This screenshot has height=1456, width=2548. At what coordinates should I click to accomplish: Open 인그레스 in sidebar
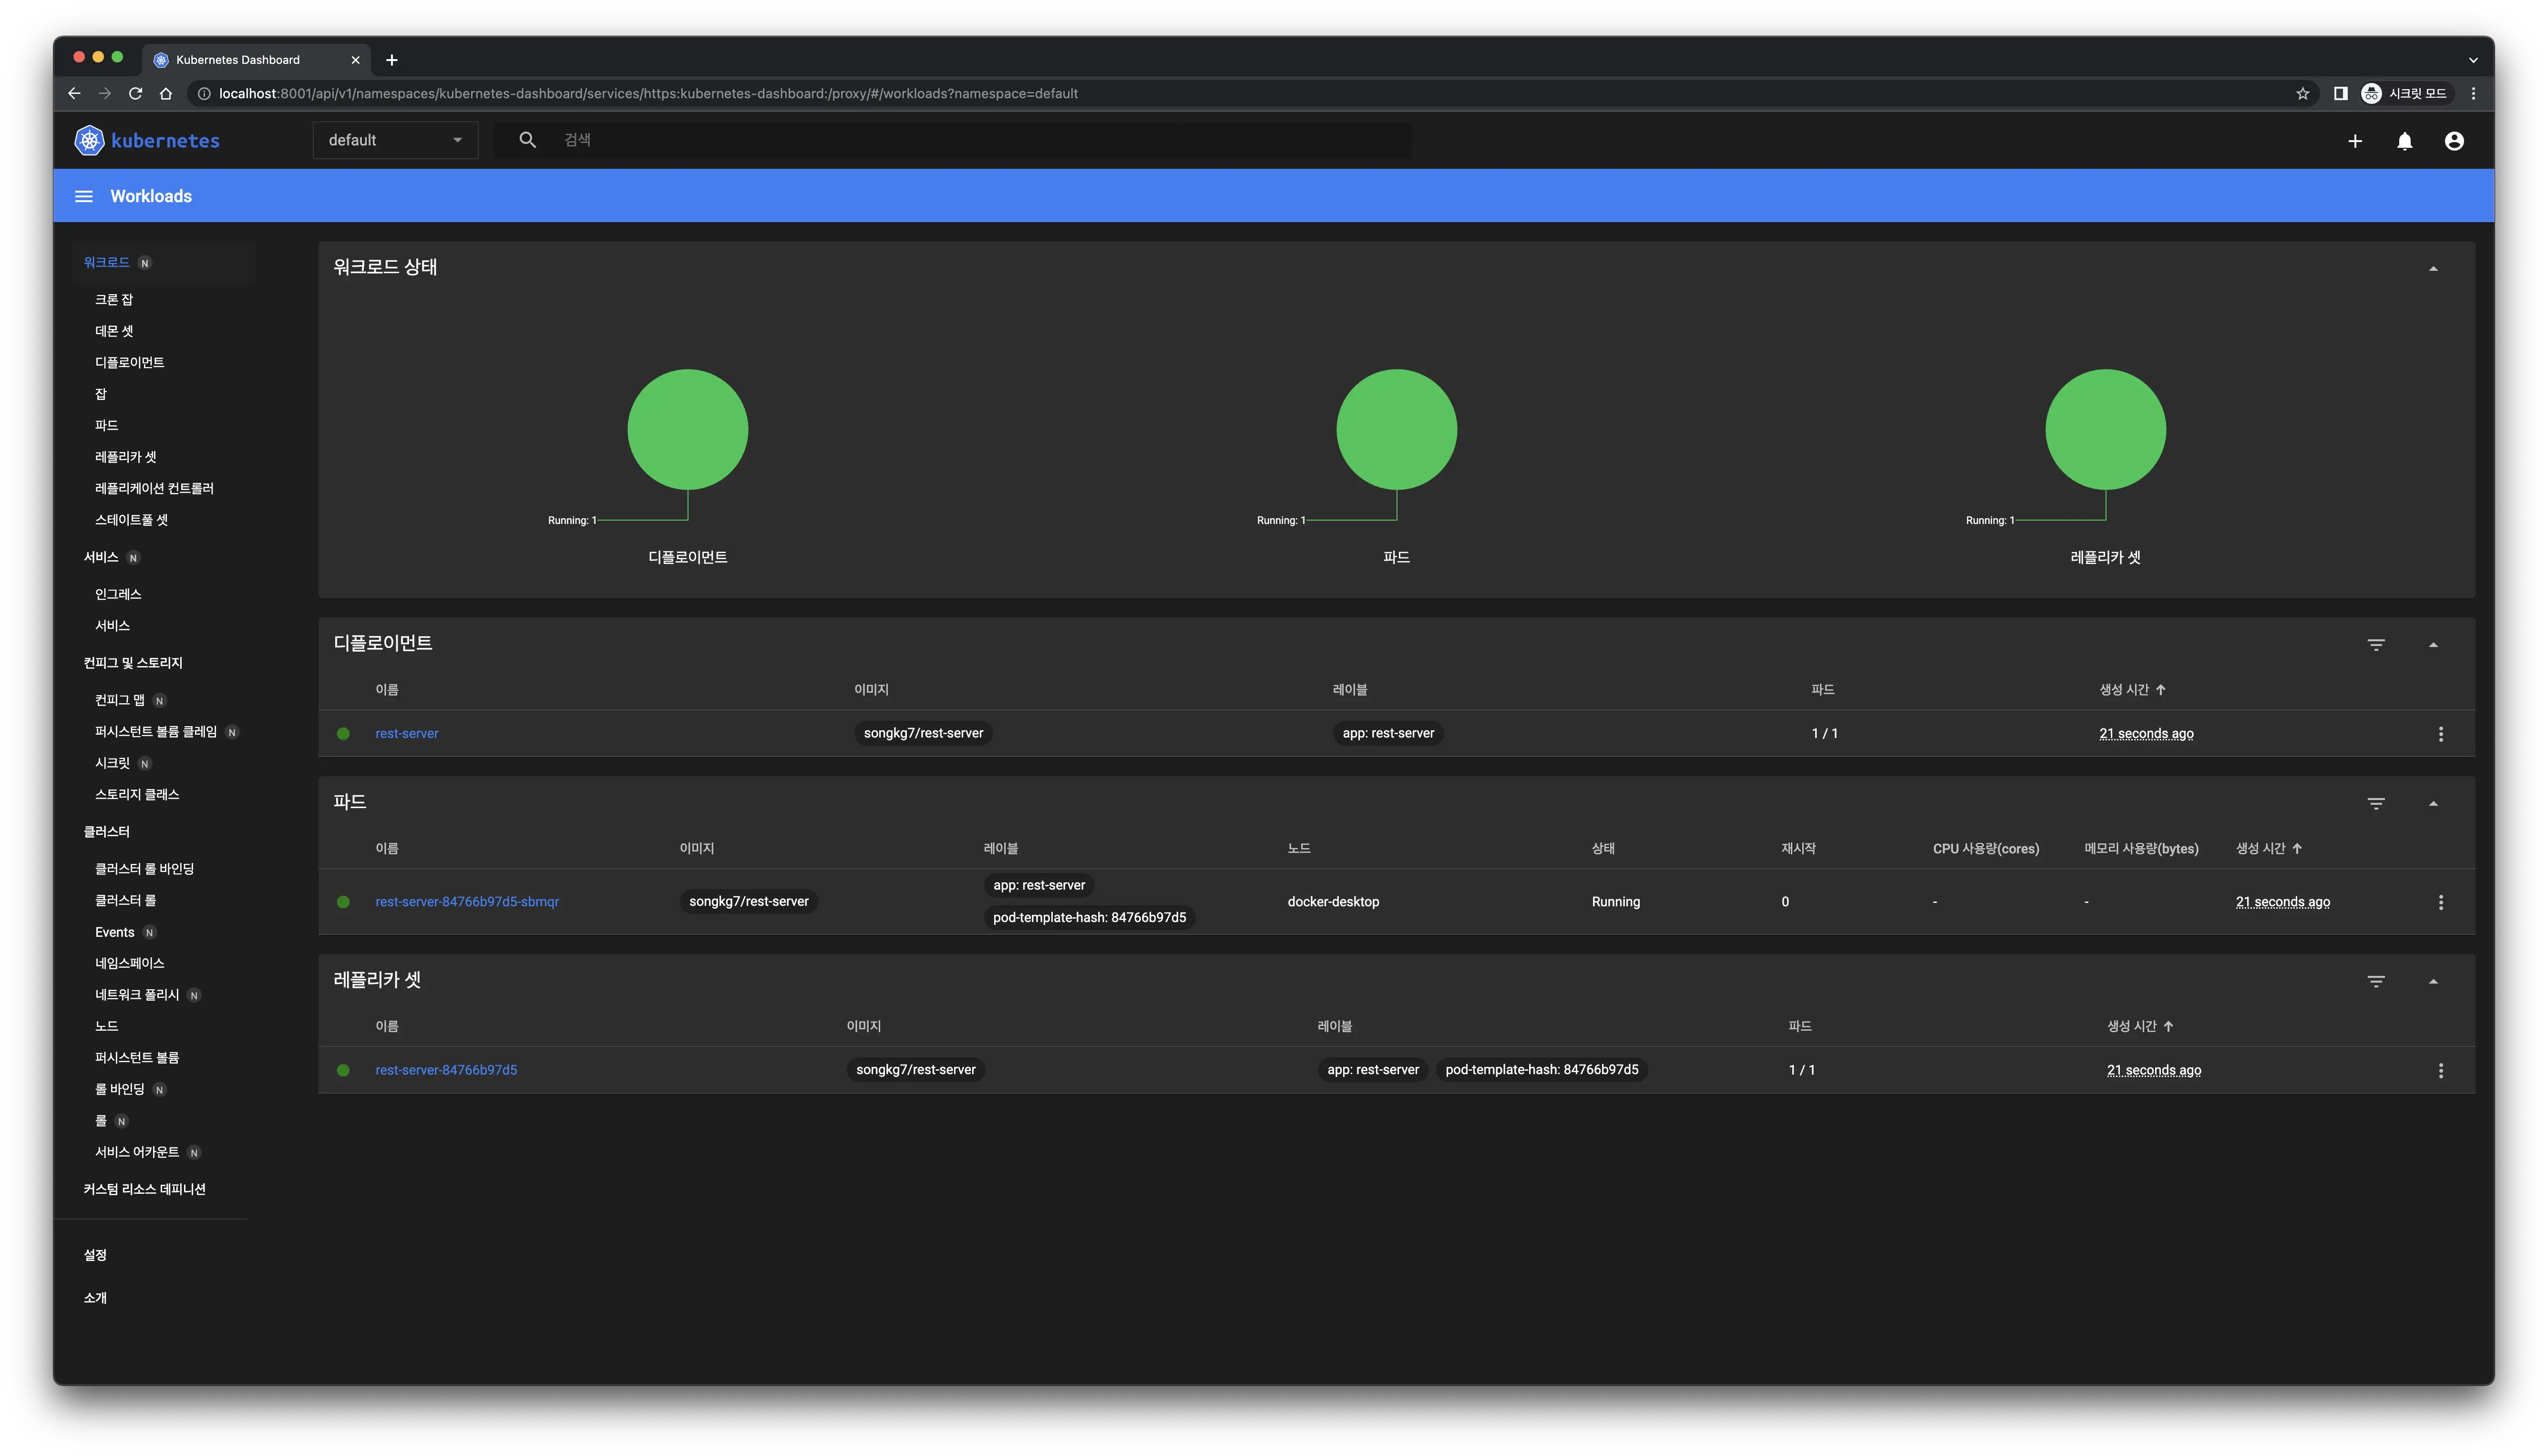118,594
